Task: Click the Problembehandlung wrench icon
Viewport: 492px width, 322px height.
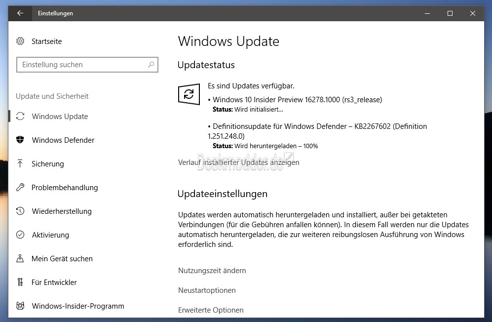Action: tap(20, 188)
